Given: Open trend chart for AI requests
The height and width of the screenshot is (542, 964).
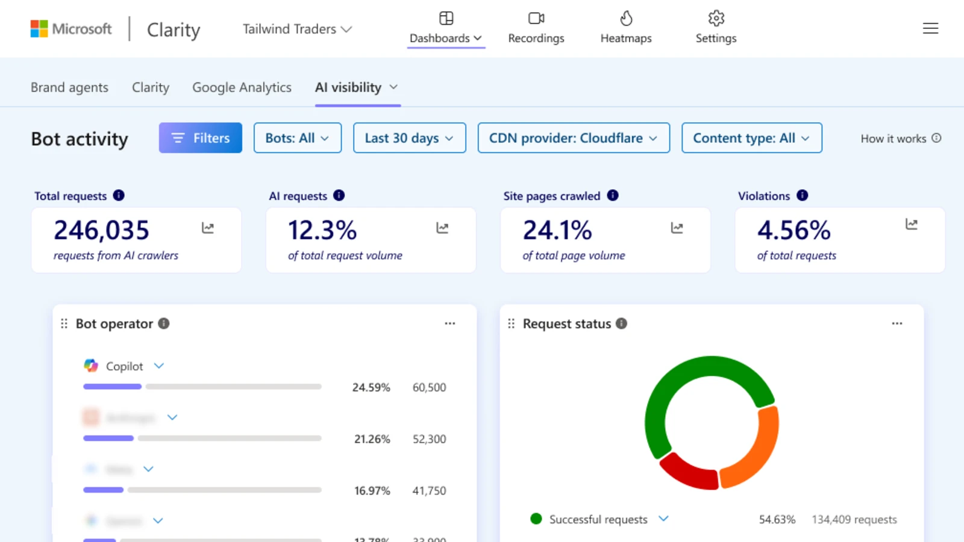Looking at the screenshot, I should tap(442, 228).
